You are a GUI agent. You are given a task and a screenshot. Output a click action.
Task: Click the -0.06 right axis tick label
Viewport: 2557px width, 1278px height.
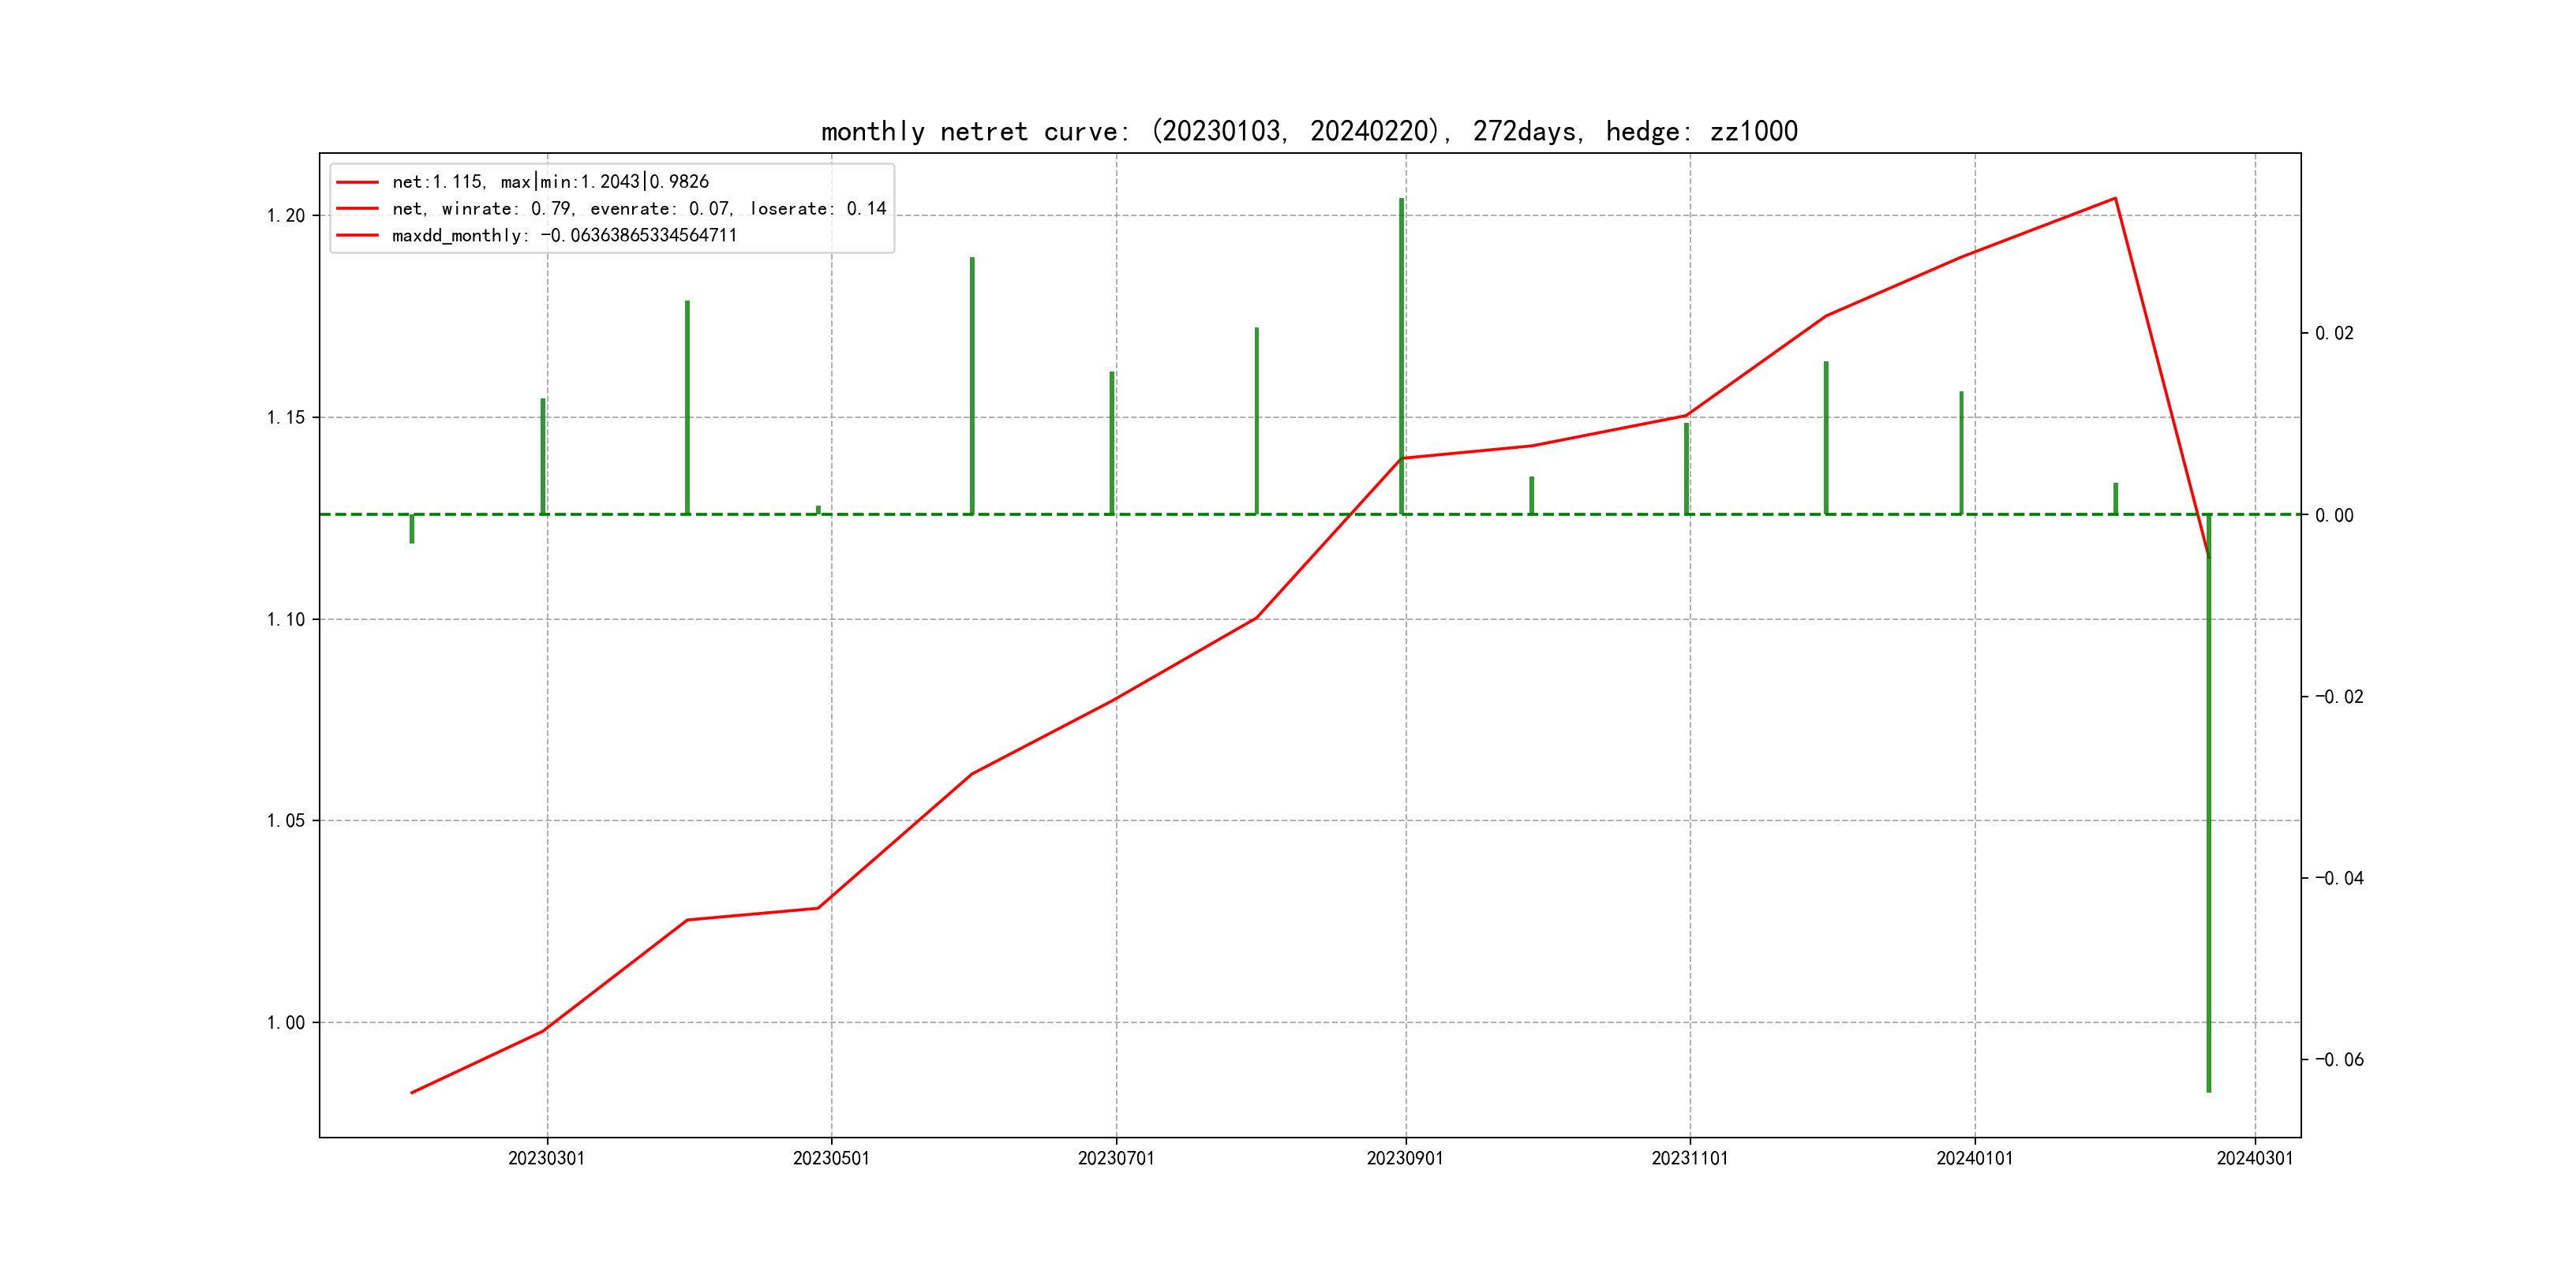tap(2338, 1059)
